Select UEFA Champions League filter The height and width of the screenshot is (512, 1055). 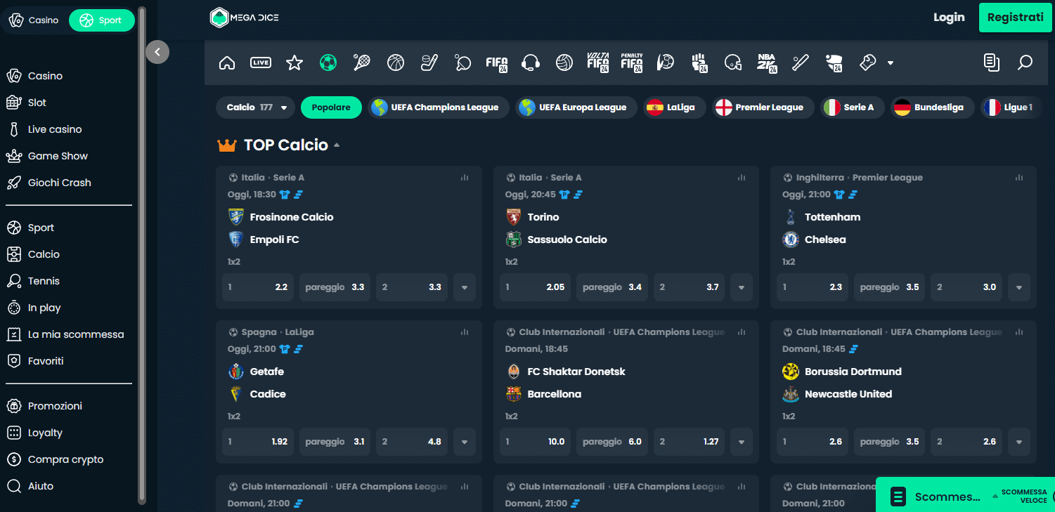[439, 107]
